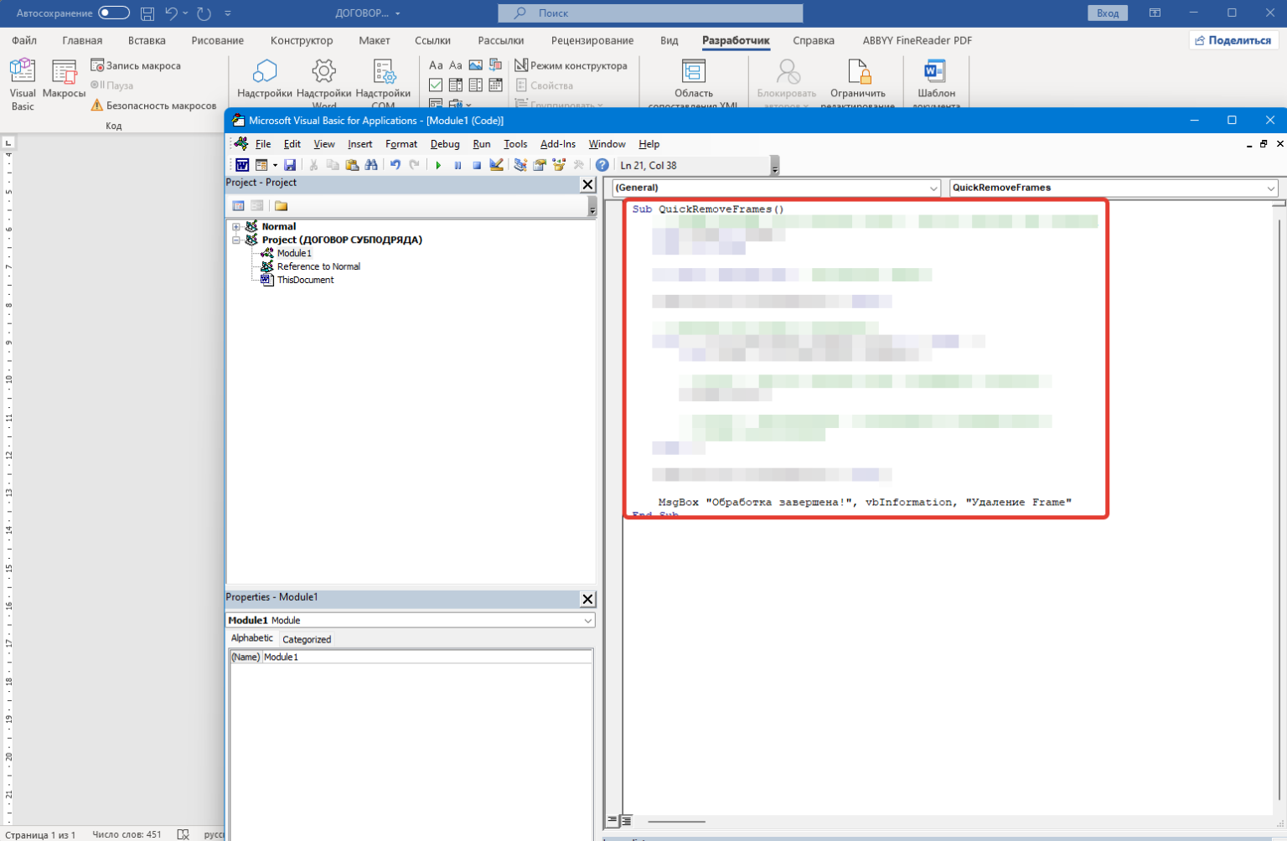Viewport: 1287px width, 841px height.
Task: Click Безопасность макросов in the ribbon
Action: pos(154,106)
